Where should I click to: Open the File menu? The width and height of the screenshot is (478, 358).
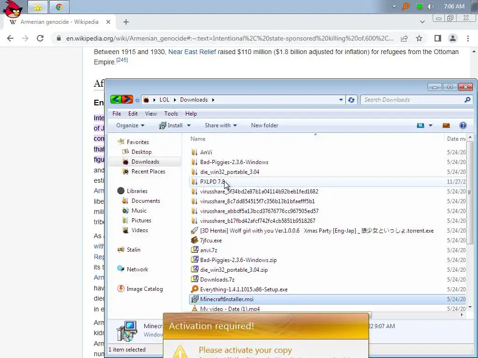point(116,114)
